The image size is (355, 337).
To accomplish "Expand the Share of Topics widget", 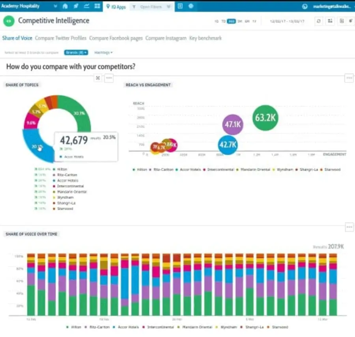I will (x=98, y=78).
